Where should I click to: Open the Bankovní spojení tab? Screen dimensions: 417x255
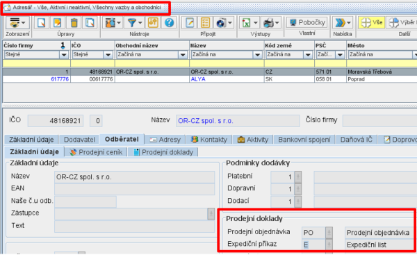304,140
